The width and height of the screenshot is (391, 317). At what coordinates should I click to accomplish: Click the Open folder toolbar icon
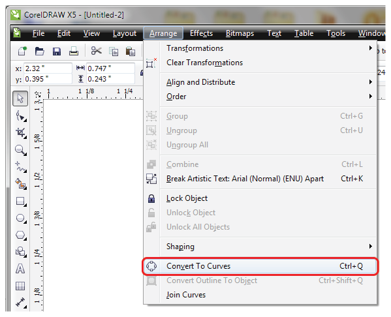coord(40,52)
